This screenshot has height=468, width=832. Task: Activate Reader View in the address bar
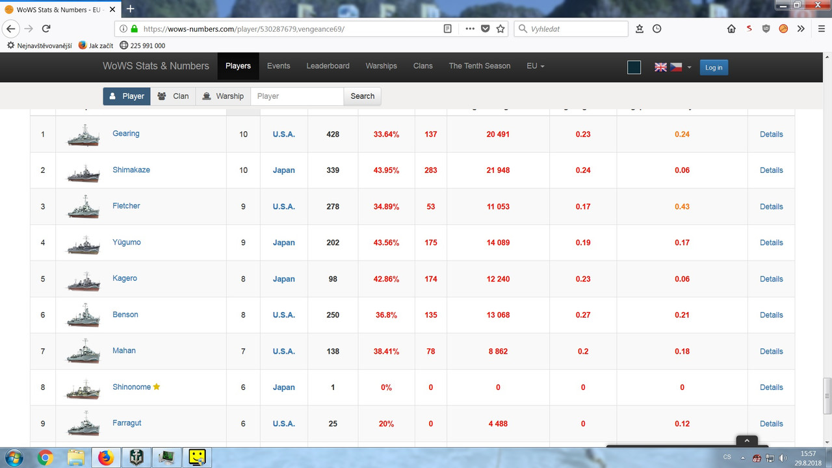(447, 29)
